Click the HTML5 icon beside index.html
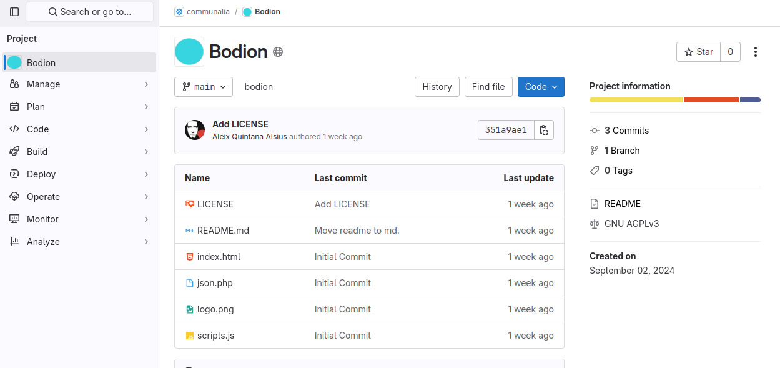This screenshot has height=368, width=780. coord(190,257)
